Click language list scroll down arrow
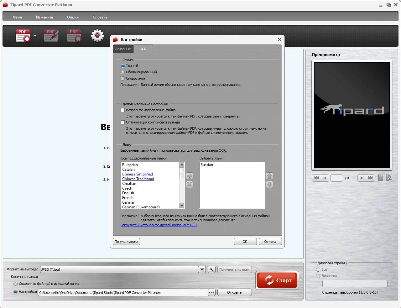The height and width of the screenshot is (308, 401). point(182,206)
